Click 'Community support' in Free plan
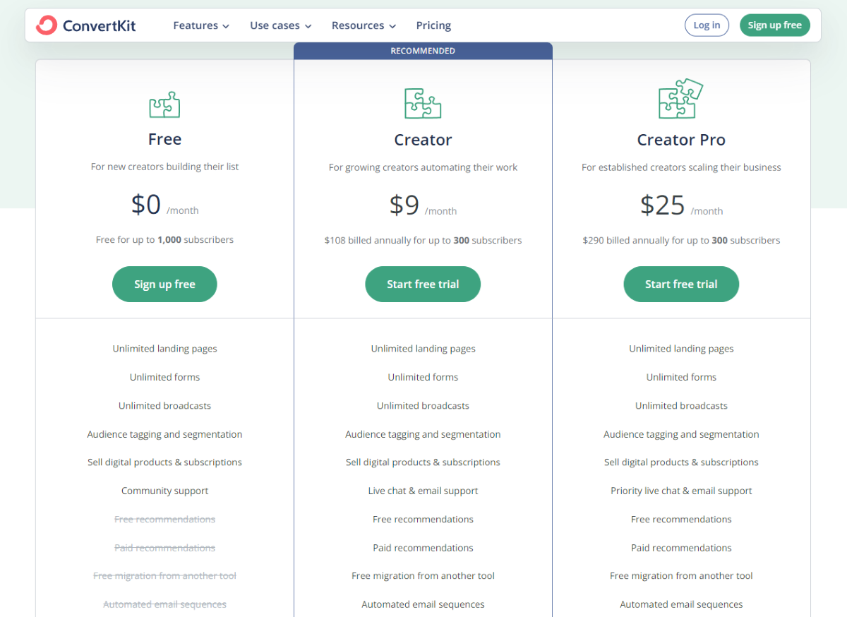847x617 pixels. pos(164,491)
